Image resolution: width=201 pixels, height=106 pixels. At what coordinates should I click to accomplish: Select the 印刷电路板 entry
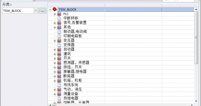pos(121,36)
